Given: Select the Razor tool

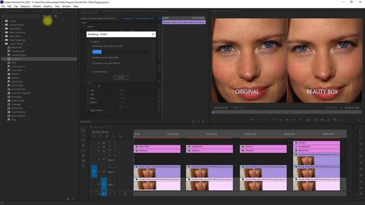Looking at the screenshot, I should [83, 146].
